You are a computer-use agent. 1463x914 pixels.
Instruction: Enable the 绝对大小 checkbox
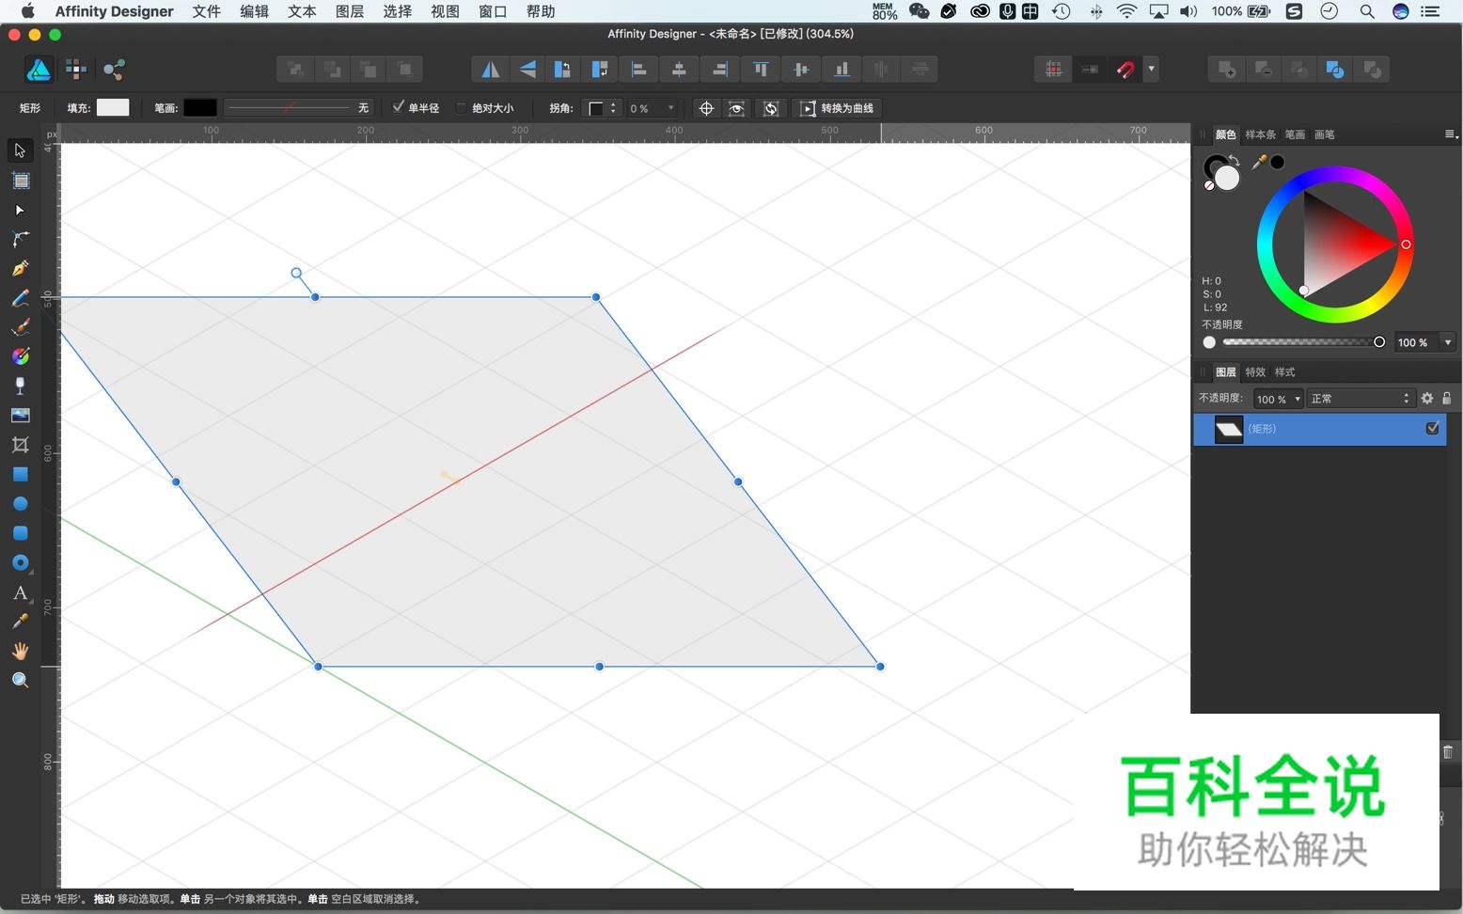[461, 108]
